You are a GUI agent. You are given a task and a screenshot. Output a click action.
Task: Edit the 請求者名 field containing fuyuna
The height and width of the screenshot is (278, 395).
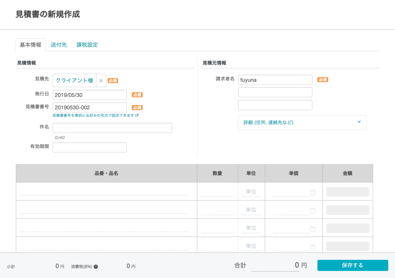[275, 80]
